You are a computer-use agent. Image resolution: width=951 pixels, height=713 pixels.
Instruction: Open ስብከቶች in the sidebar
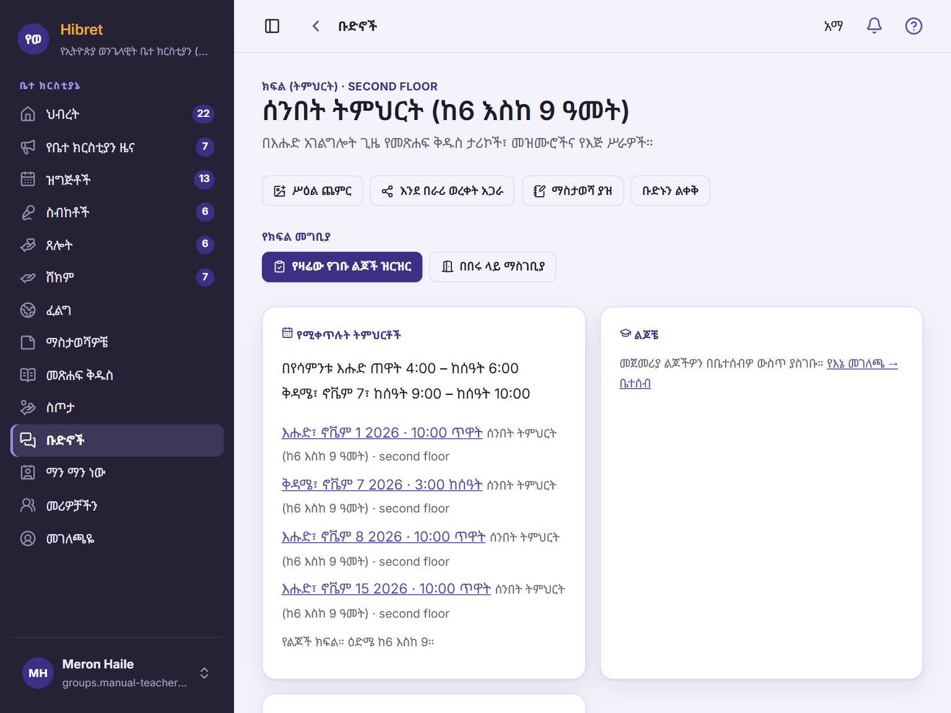pyautogui.click(x=117, y=212)
